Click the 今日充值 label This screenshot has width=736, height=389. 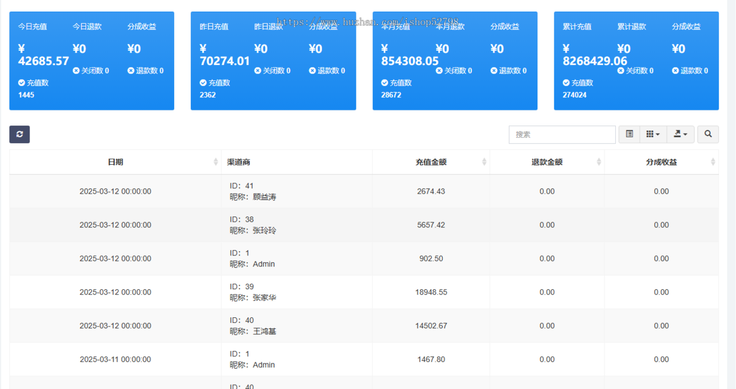pos(33,27)
